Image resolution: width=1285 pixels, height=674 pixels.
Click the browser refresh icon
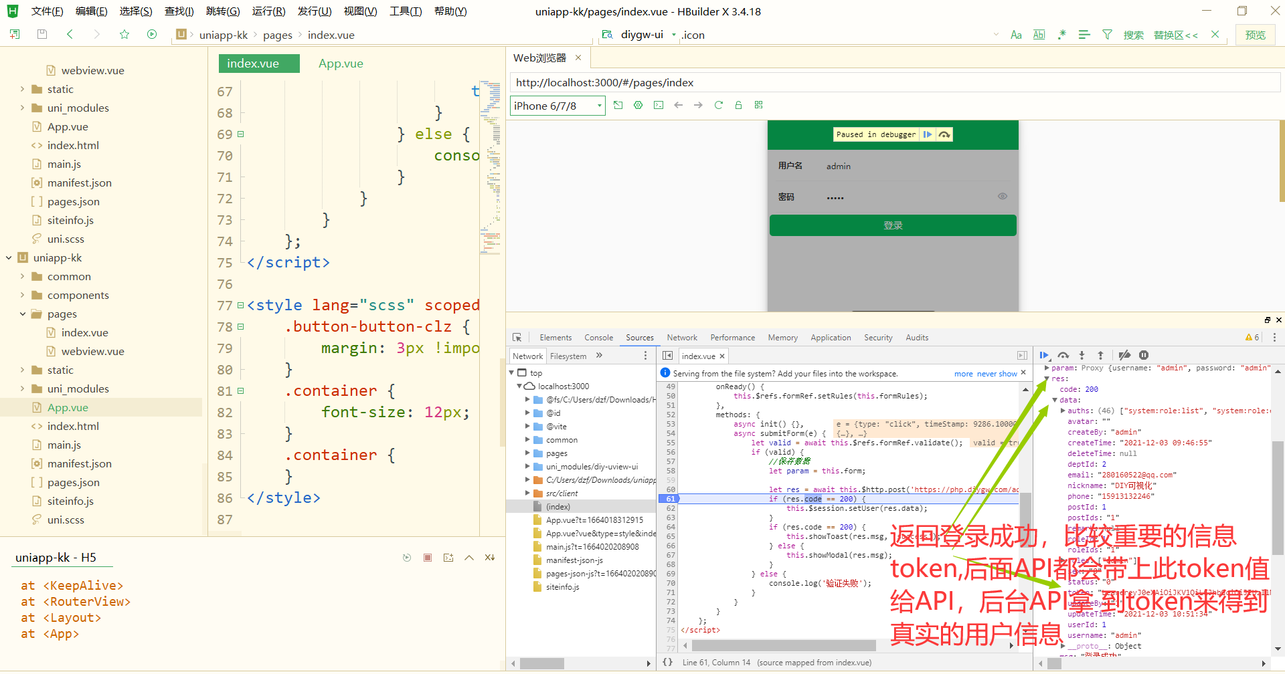[x=719, y=105]
